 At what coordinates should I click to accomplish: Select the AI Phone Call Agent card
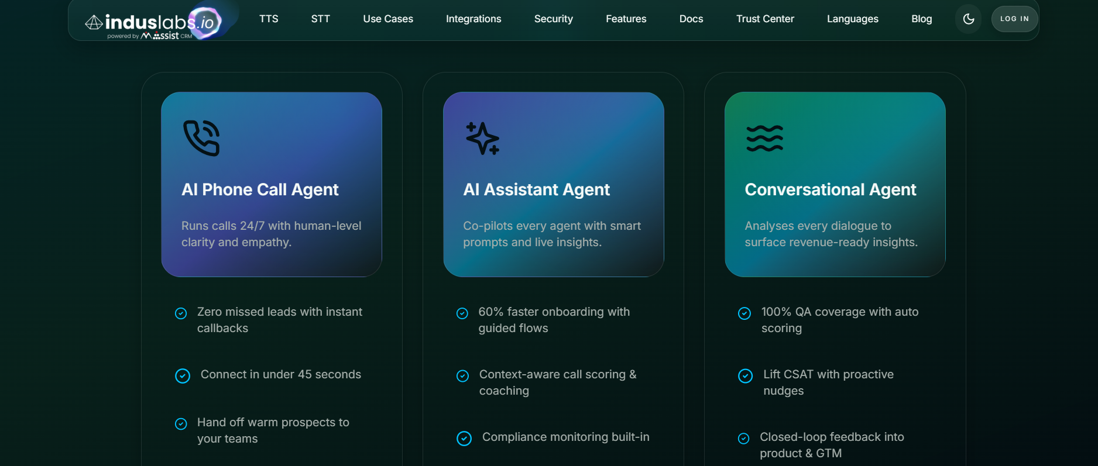coord(272,184)
